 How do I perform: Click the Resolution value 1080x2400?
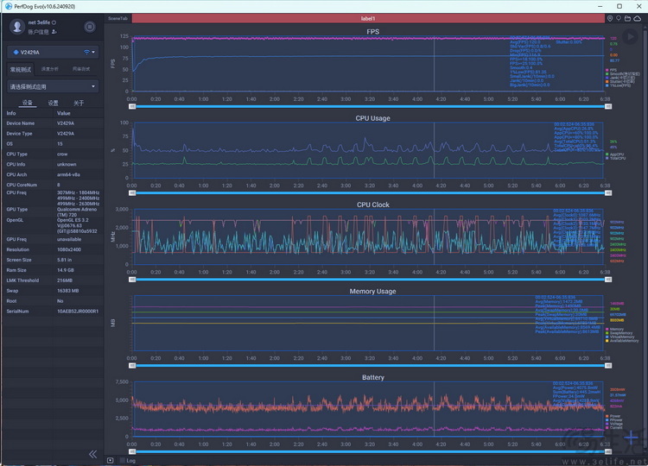point(69,249)
